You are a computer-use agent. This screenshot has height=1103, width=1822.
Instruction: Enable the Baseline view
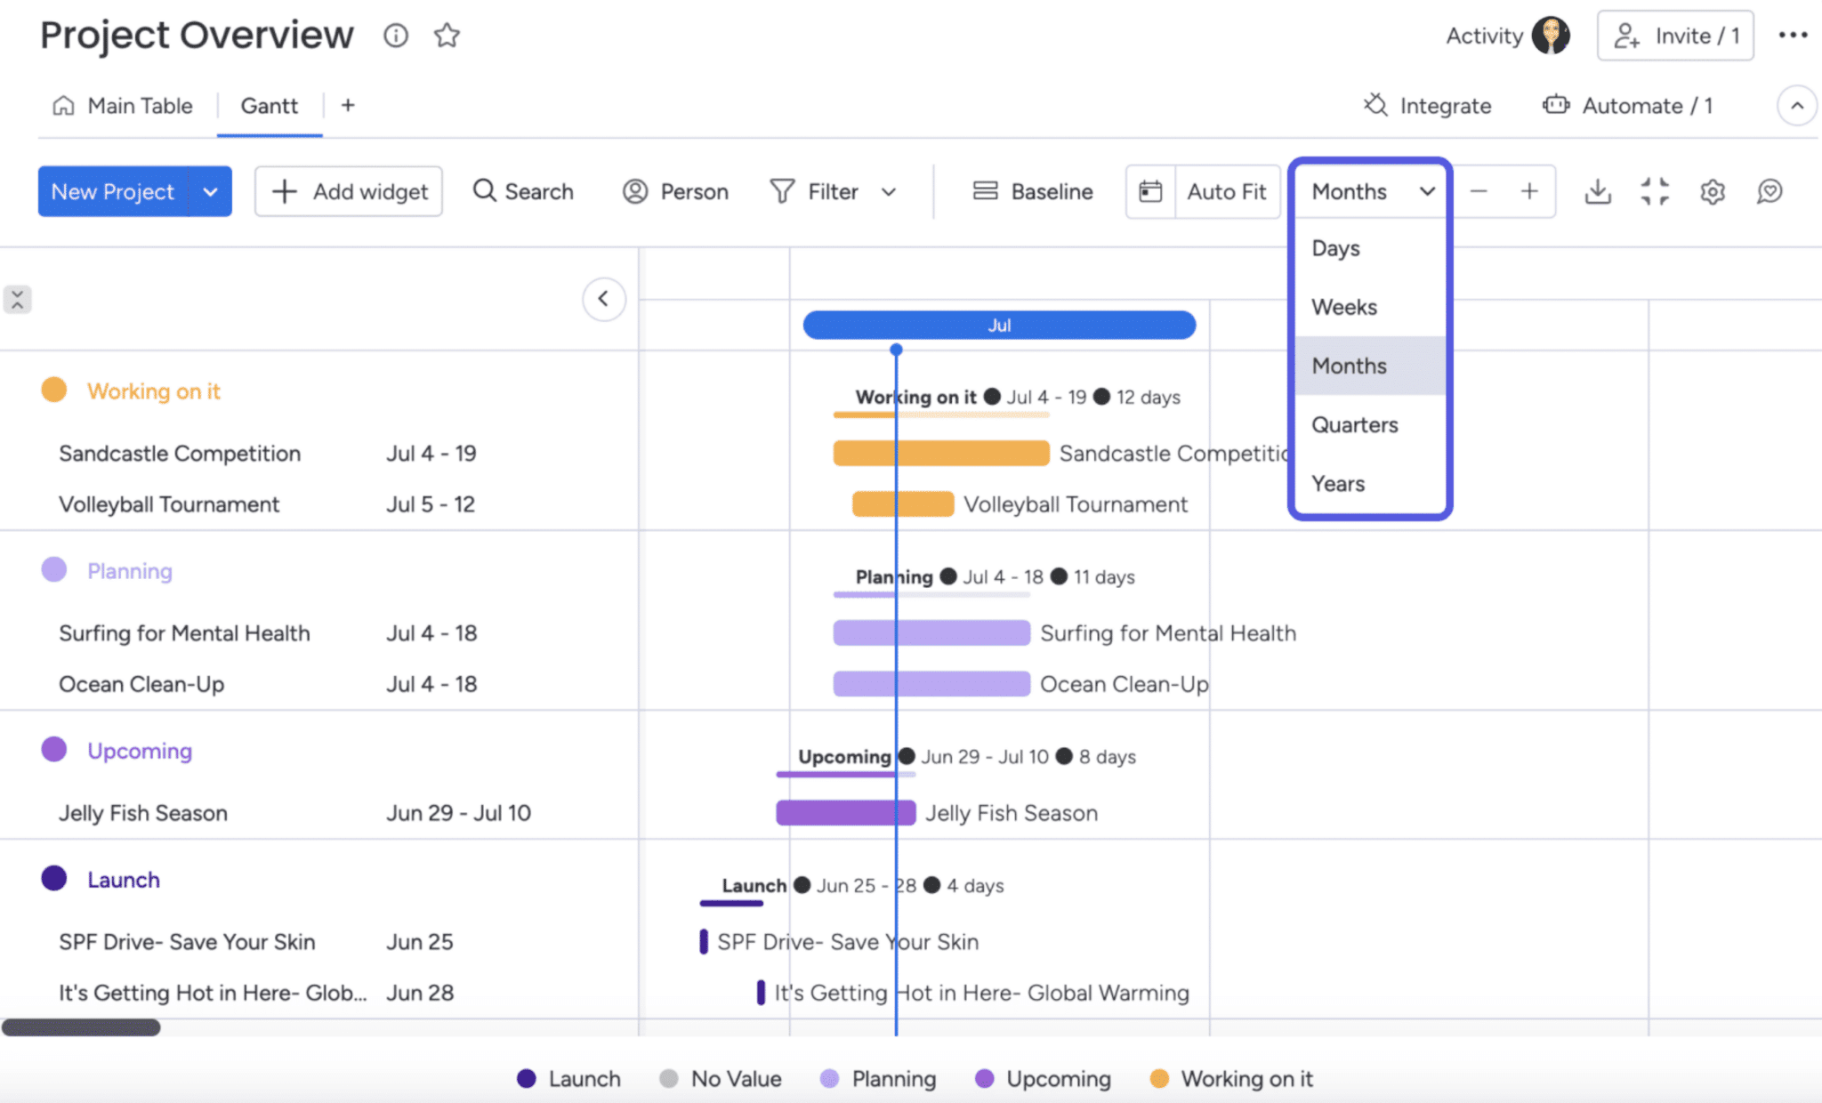[x=1032, y=191]
